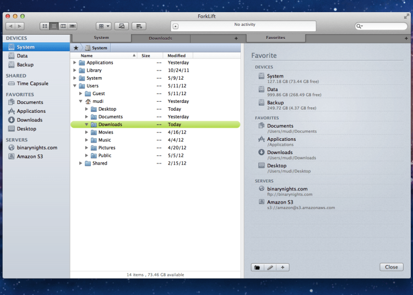This screenshot has height=295, width=413.
Task: Collapse the Users folder
Action: tap(75, 86)
